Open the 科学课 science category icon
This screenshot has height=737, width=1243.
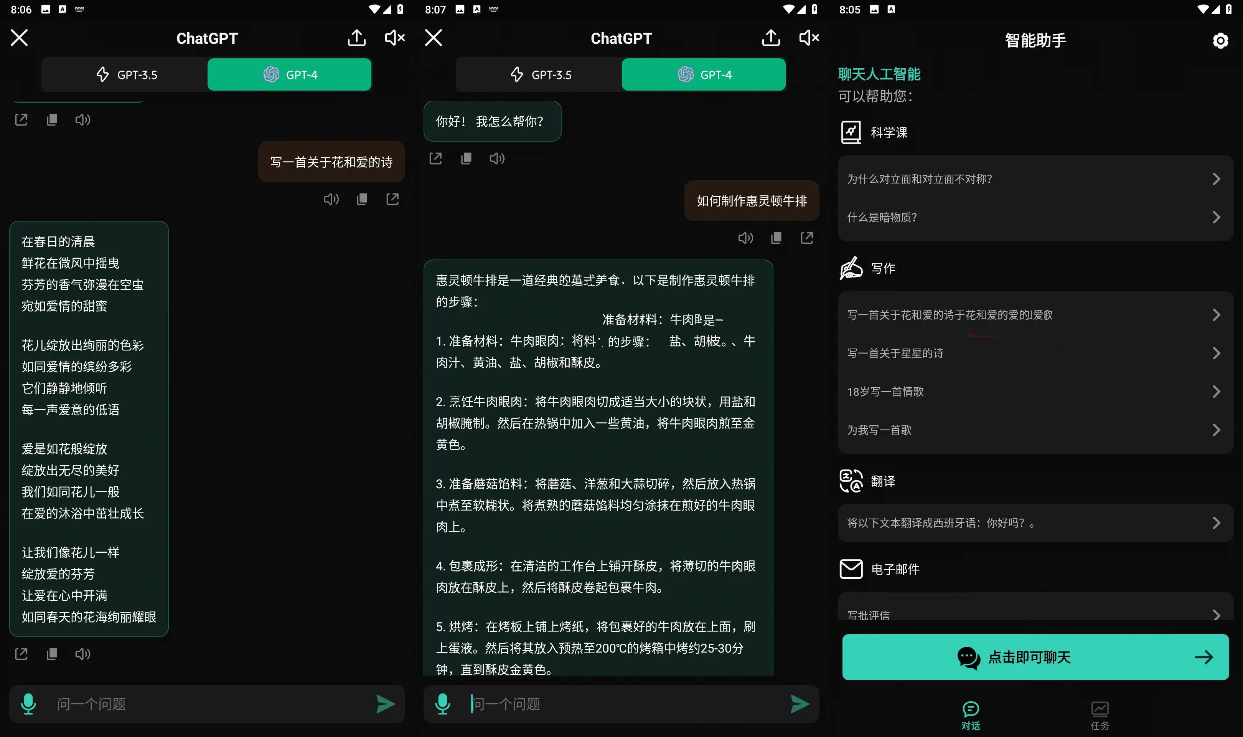tap(851, 132)
